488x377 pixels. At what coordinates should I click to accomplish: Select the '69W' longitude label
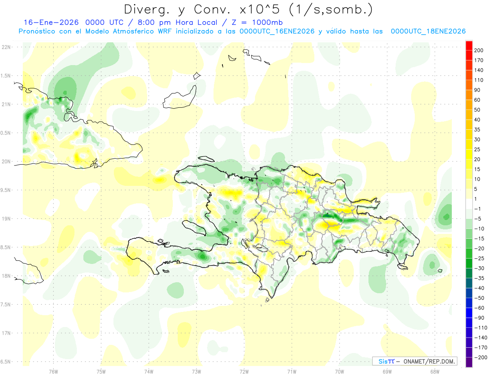click(387, 371)
